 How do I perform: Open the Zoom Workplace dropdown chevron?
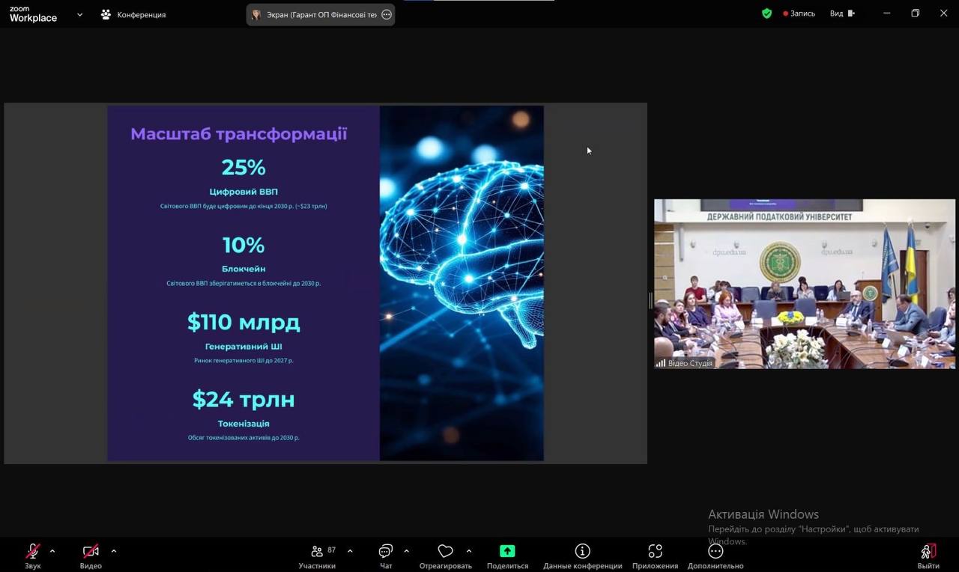[79, 14]
